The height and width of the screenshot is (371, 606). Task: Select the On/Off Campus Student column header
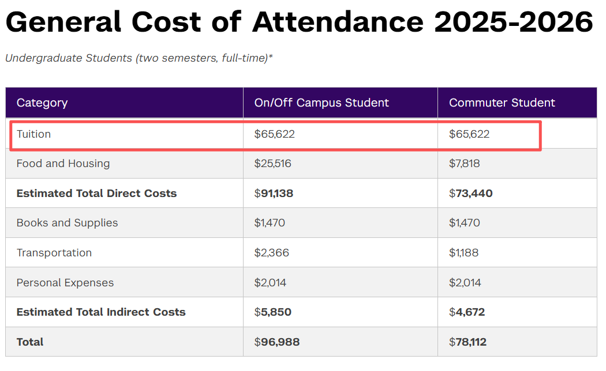(321, 103)
